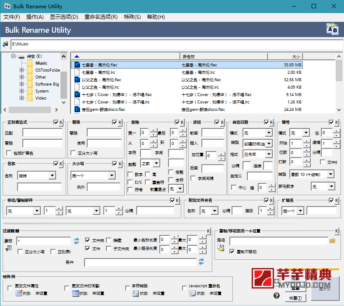Click the browse folder icon beside the 路径 field
This screenshot has height=306, width=344.
point(332,241)
